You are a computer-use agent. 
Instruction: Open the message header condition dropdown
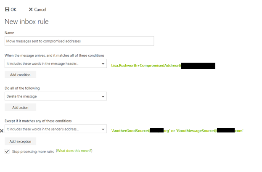point(56,63)
